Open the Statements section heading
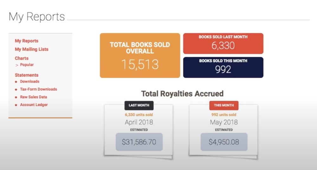The width and height of the screenshot is (317, 170). [27, 75]
